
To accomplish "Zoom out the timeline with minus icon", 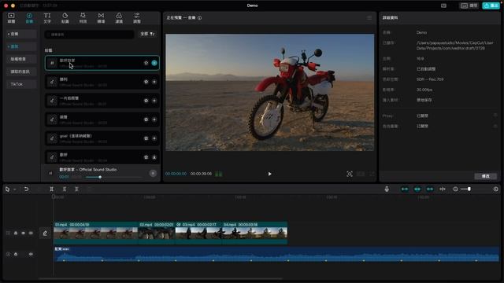I will [x=455, y=189].
